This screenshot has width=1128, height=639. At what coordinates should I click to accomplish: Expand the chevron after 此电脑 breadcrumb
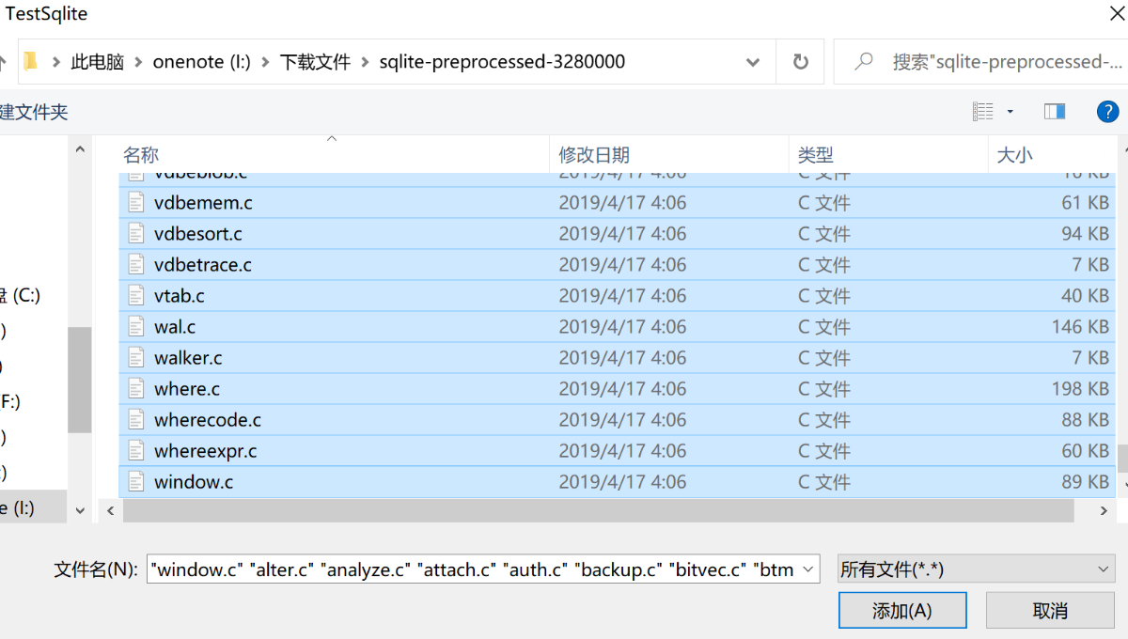[139, 62]
